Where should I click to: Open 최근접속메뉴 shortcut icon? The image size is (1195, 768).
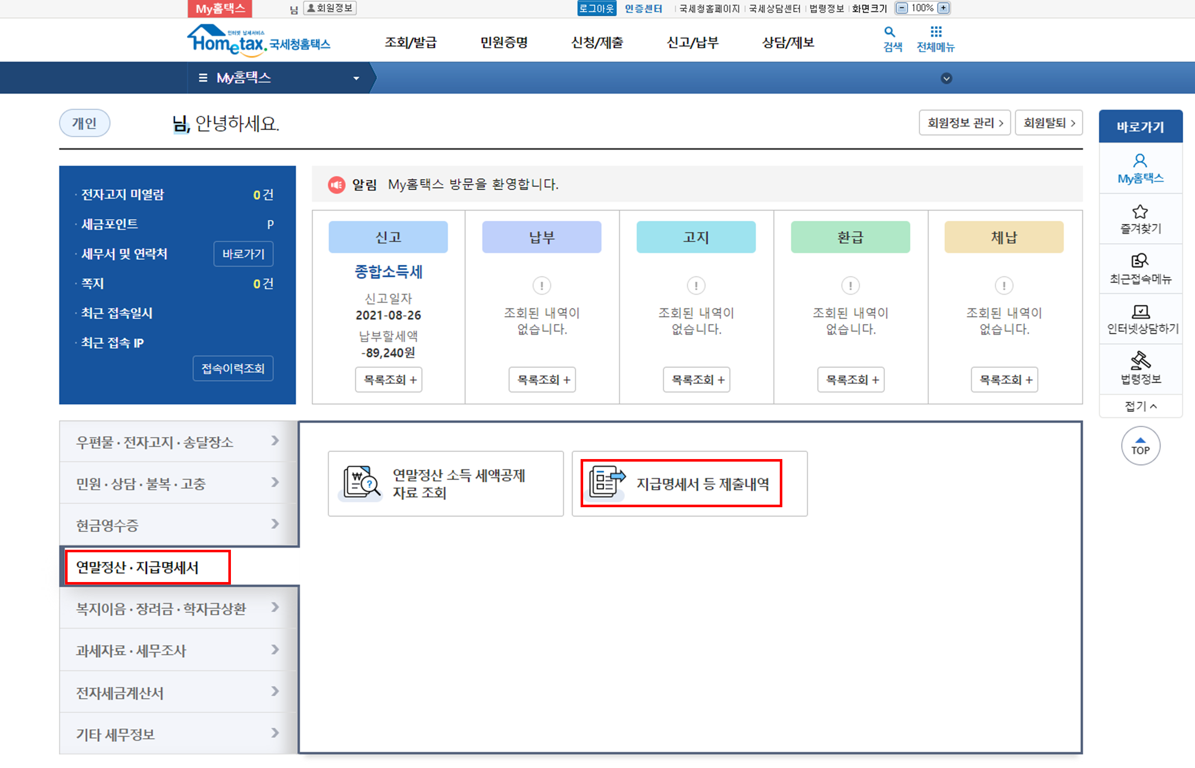[1140, 261]
